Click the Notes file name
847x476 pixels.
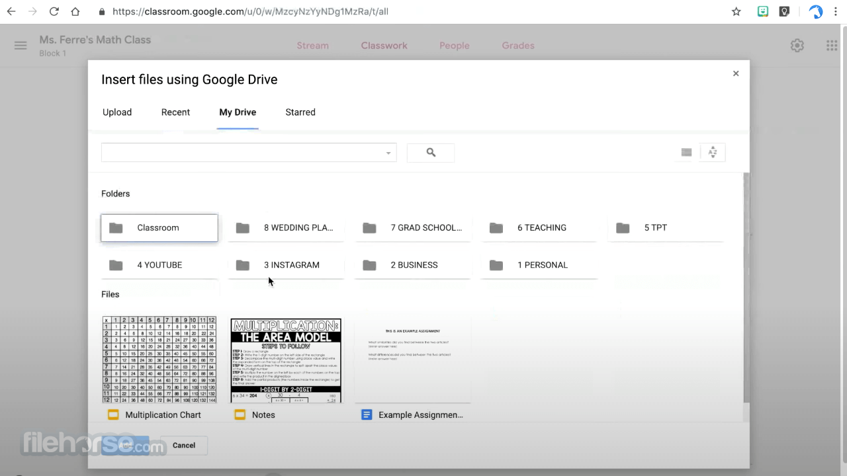[263, 415]
